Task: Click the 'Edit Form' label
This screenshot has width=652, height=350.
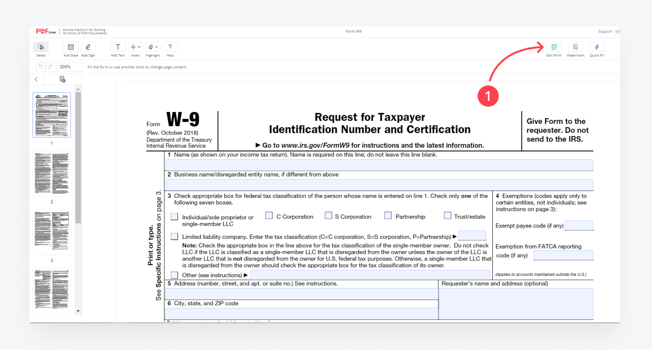Action: (x=554, y=55)
